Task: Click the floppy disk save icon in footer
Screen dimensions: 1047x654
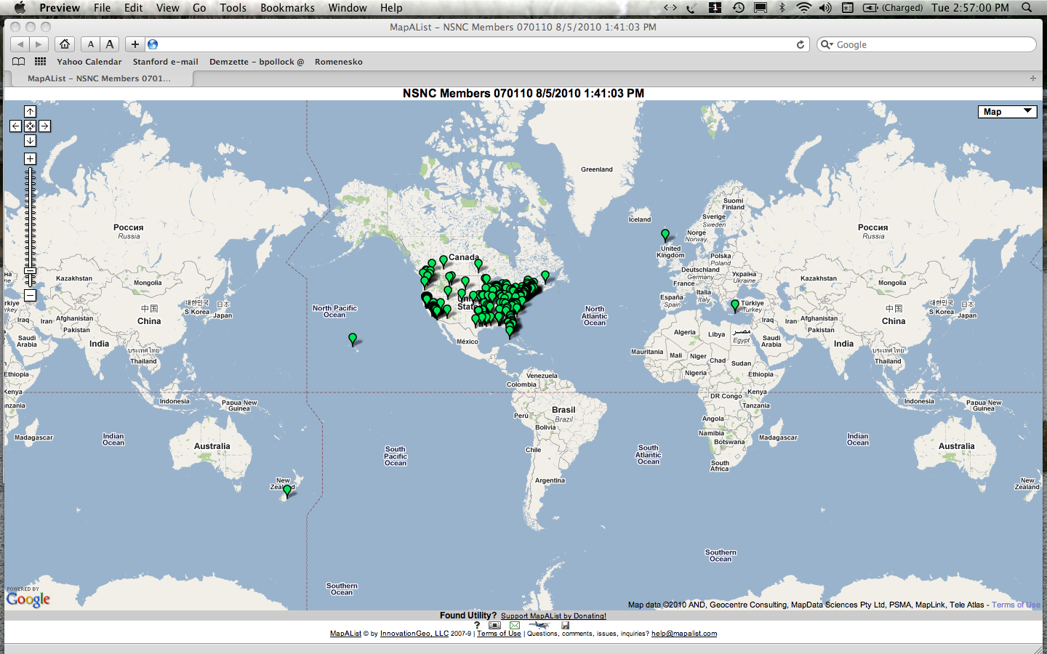Action: click(x=565, y=625)
